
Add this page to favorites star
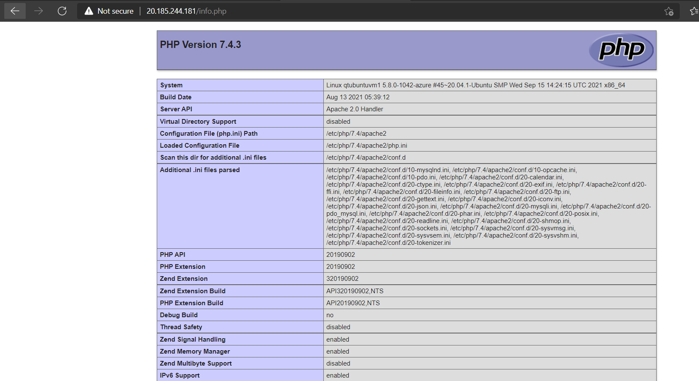669,11
